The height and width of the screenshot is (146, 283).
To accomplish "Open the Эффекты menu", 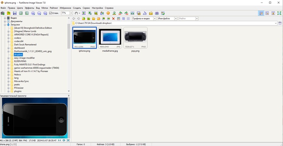I will (29, 8).
